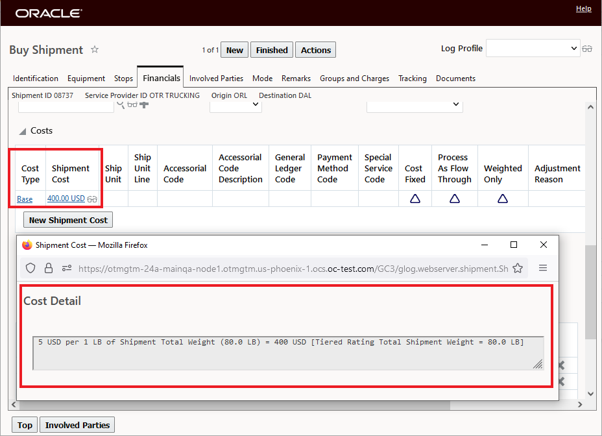Screen dimensions: 602x436
Task: Click the Finished button
Action: tap(272, 50)
